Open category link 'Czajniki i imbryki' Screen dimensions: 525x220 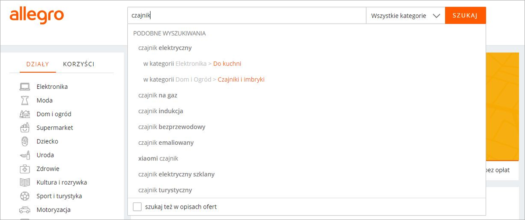[x=241, y=79]
